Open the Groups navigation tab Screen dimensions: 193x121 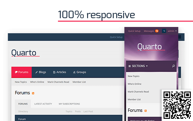pyautogui.click(x=80, y=72)
